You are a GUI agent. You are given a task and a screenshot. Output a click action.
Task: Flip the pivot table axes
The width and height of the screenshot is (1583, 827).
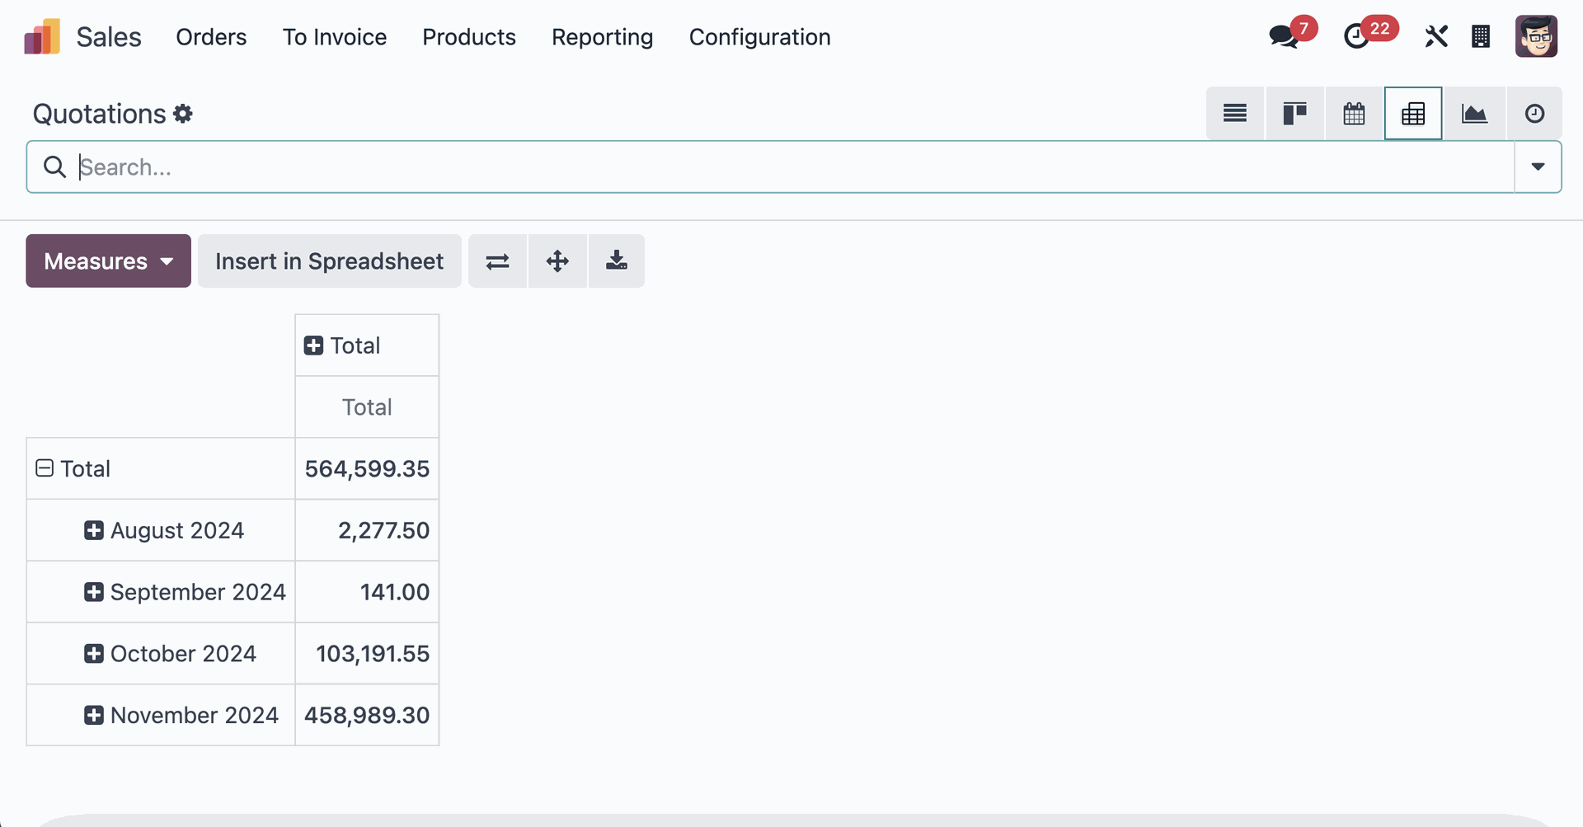497,261
